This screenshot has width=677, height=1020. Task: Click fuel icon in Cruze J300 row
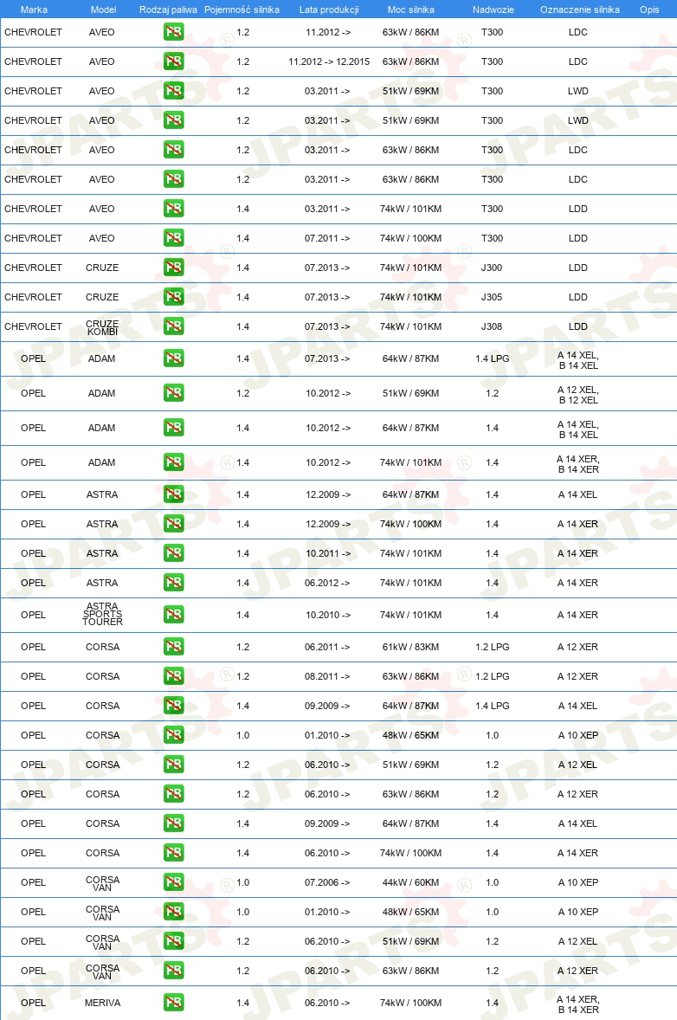(x=174, y=268)
